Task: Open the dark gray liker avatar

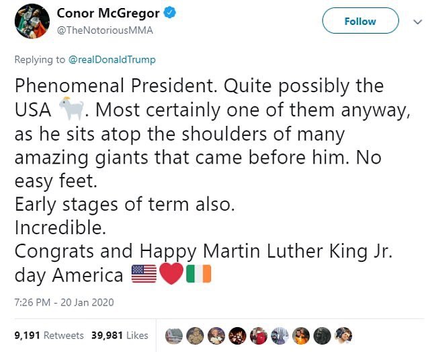Action: [x=321, y=335]
